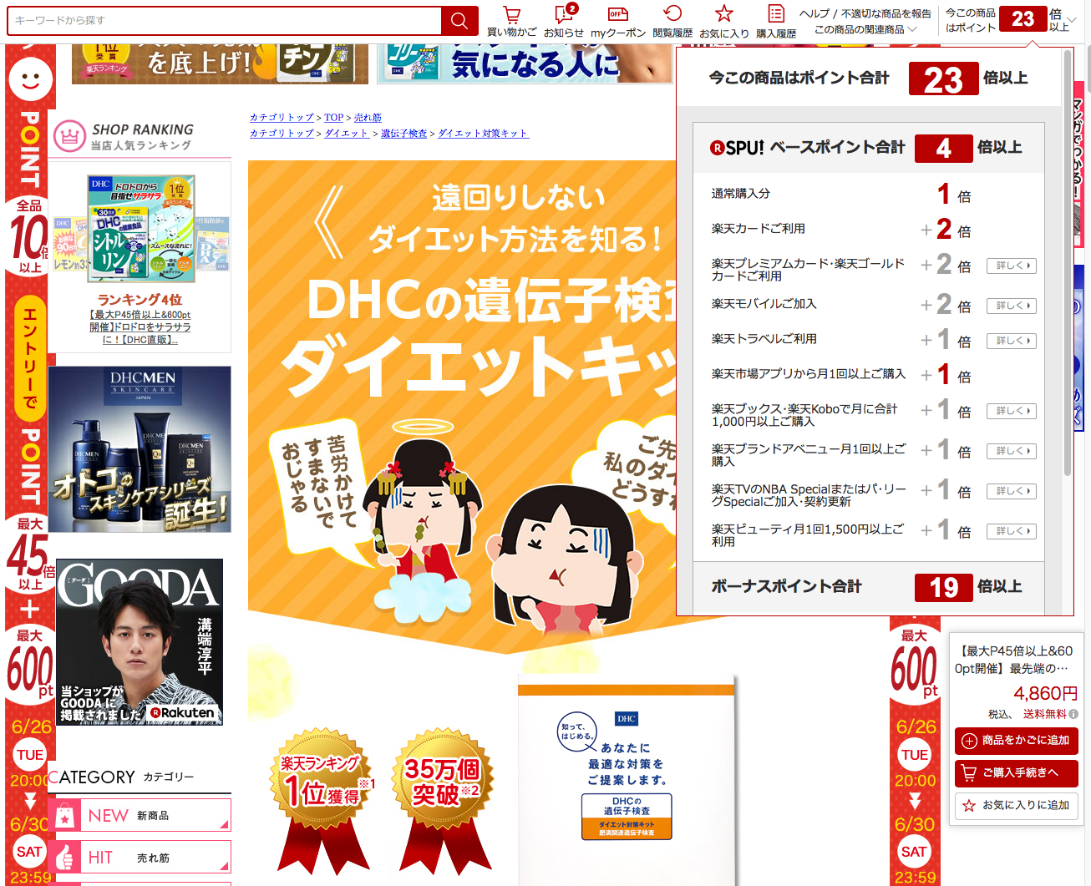The height and width of the screenshot is (886, 1091).
Task: Focus the keyword search field
Action: (x=224, y=21)
